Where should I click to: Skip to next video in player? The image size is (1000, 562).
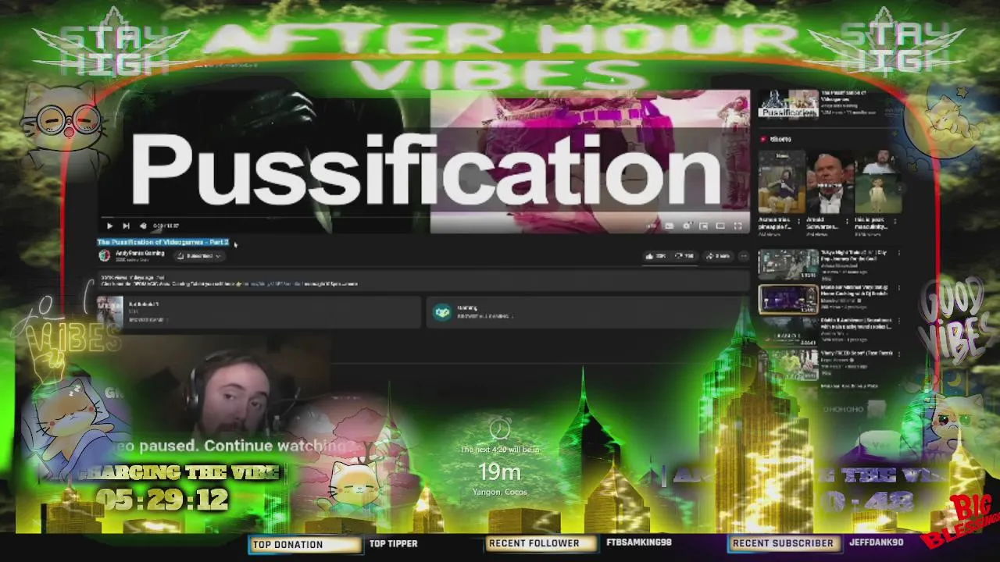click(126, 226)
